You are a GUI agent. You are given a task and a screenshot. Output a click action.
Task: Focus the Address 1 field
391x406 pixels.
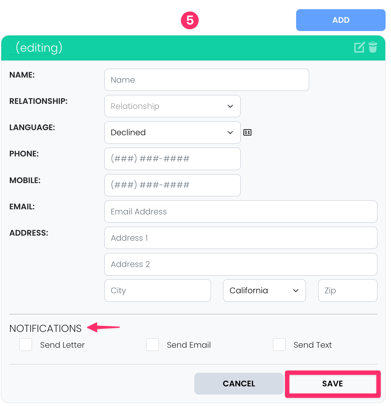(x=241, y=238)
